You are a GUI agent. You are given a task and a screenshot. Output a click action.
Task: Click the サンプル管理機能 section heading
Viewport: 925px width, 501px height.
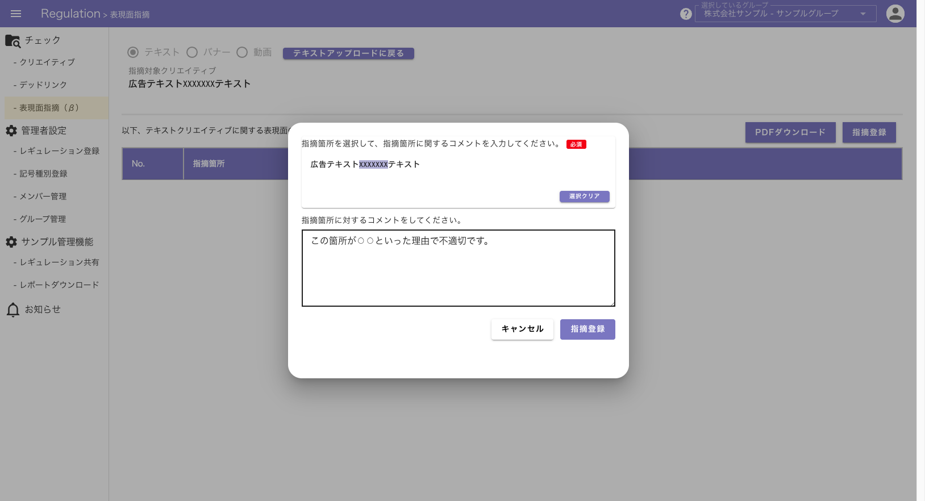pos(57,242)
